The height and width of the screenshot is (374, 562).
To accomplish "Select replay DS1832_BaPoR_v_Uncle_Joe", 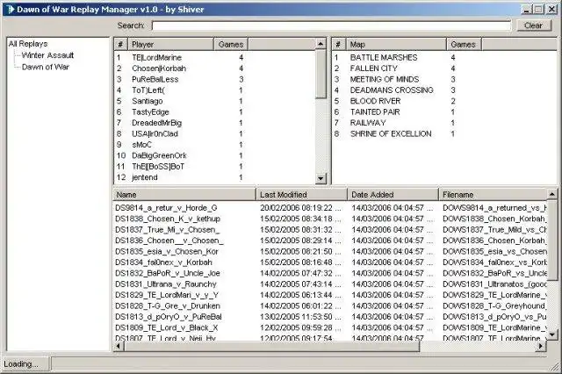I will 168,273.
